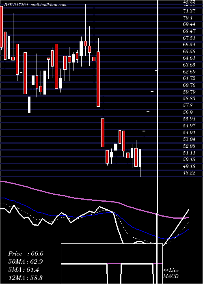
Task: Select the 55.94 axis label
Action: (189, 119)
